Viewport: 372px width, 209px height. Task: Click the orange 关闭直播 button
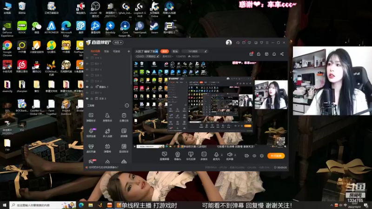pyautogui.click(x=276, y=156)
